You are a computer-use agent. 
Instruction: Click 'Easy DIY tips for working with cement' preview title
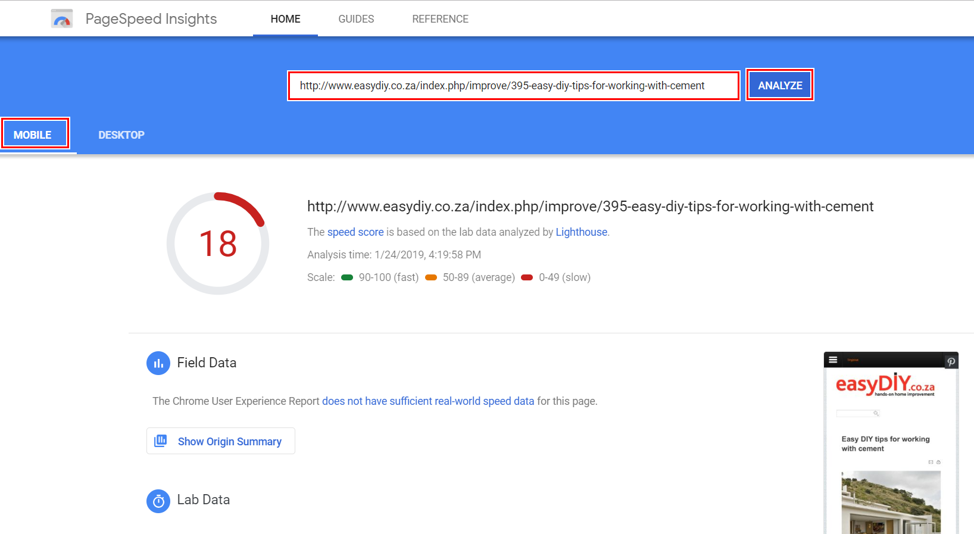pyautogui.click(x=885, y=444)
